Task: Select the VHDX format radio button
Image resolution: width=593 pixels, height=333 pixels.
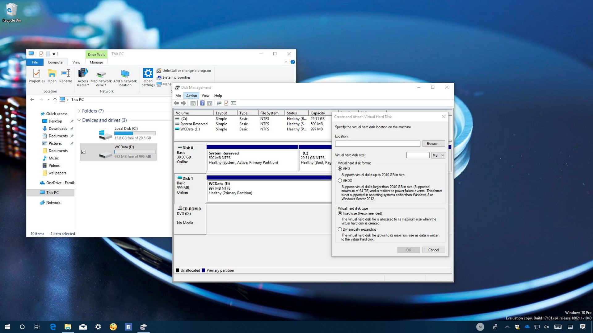Action: point(340,180)
